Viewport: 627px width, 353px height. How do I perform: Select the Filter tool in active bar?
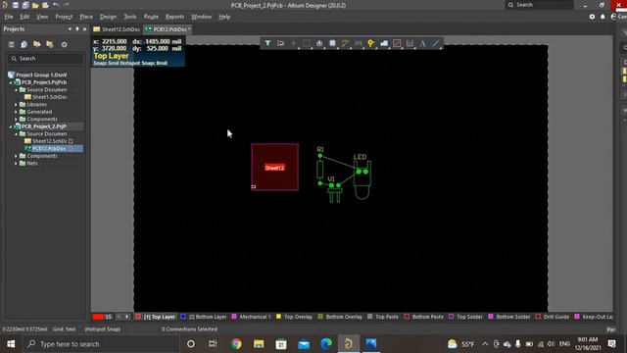[267, 43]
